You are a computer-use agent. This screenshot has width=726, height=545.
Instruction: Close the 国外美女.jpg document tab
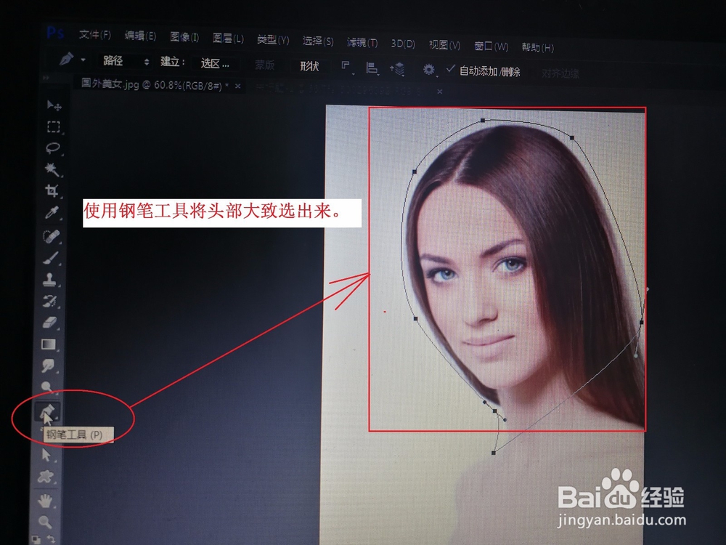pyautogui.click(x=238, y=86)
